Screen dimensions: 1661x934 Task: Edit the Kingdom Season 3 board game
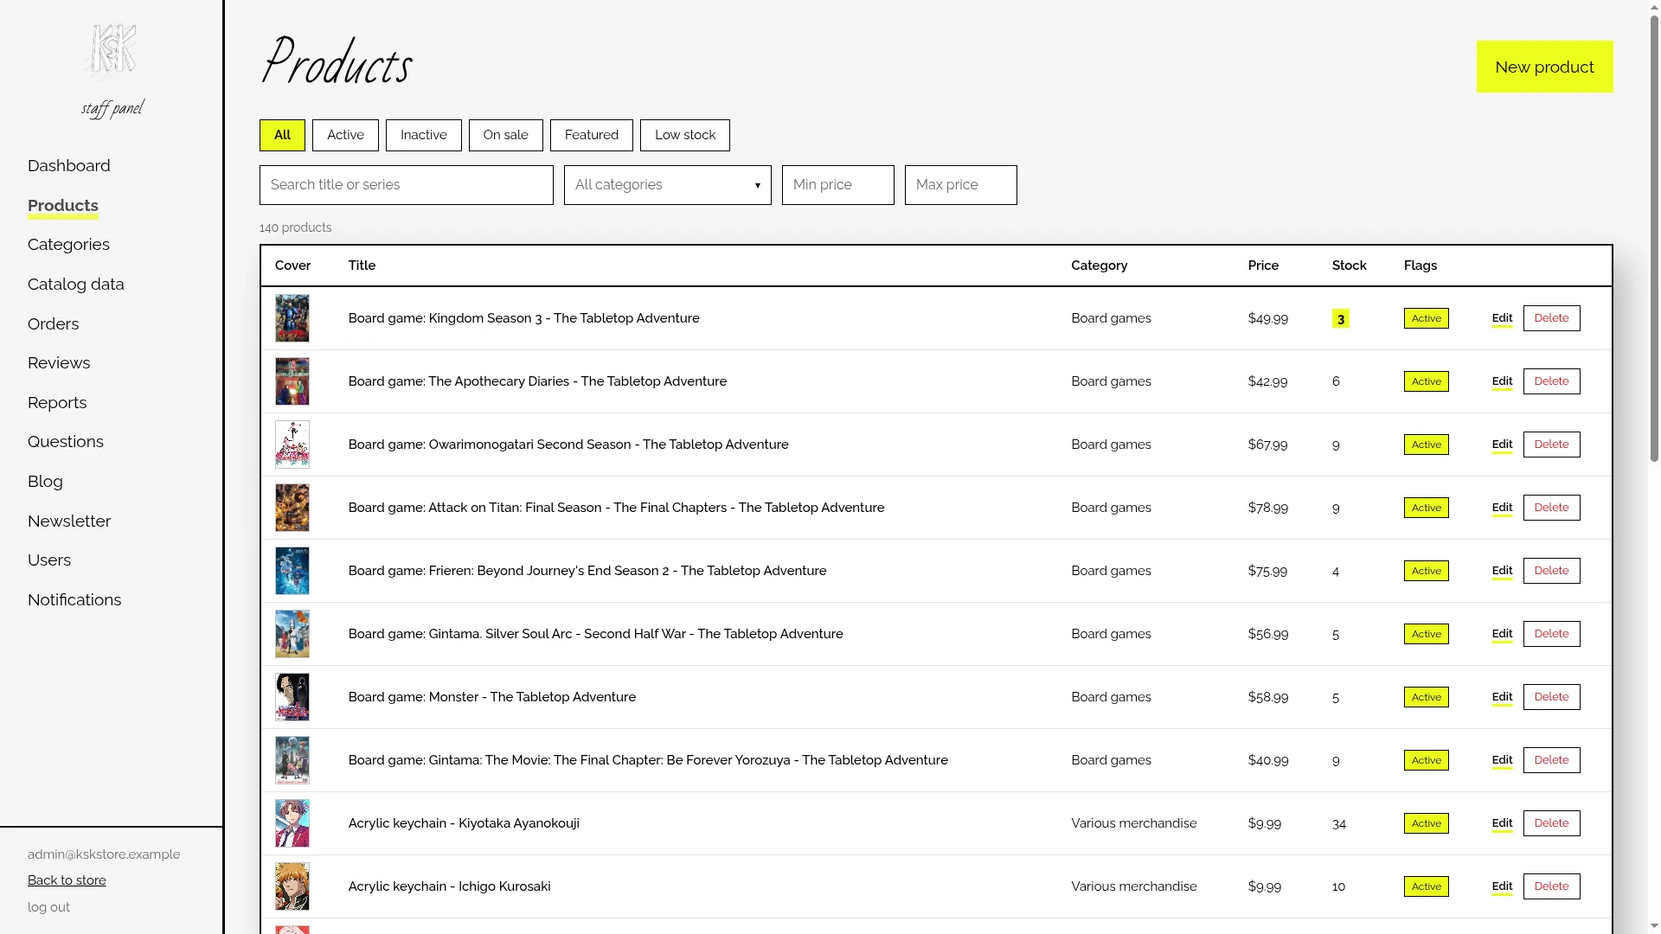tap(1502, 318)
